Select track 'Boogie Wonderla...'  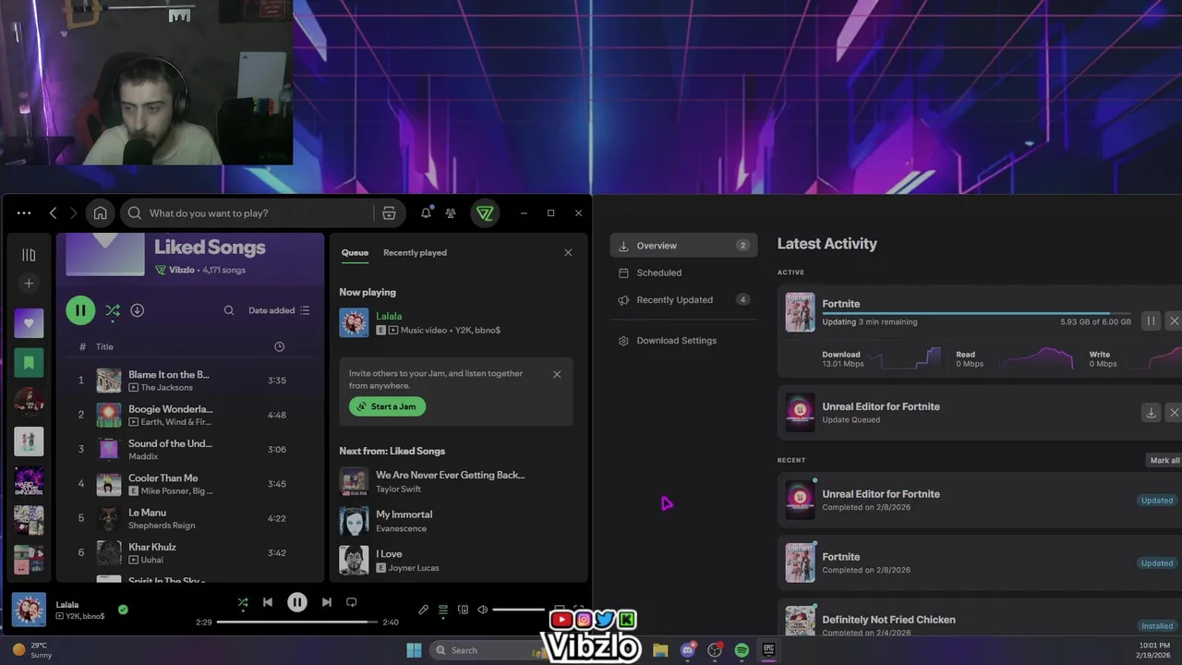pos(189,415)
